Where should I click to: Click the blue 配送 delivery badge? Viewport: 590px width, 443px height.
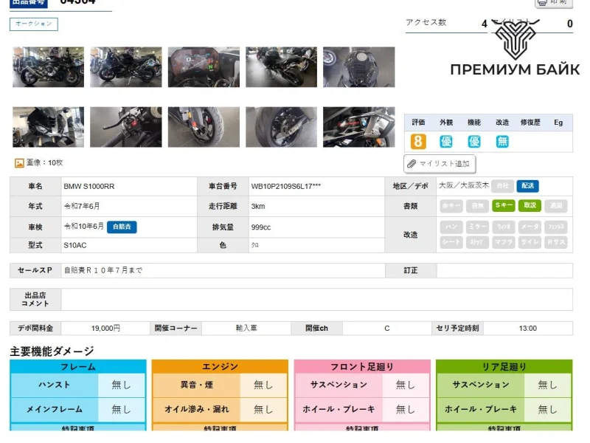pos(527,186)
